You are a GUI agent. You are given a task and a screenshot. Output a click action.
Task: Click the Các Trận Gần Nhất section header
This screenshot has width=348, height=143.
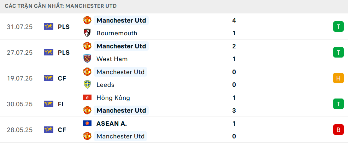tap(60, 6)
